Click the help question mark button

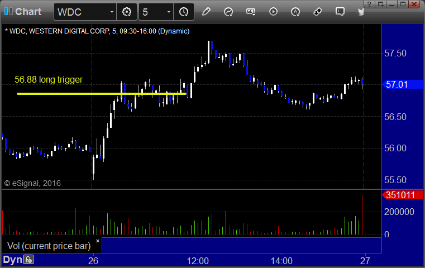point(369,4)
